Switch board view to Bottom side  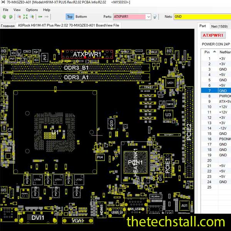[81, 17]
